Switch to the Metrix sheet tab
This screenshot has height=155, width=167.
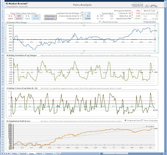(x=39, y=154)
